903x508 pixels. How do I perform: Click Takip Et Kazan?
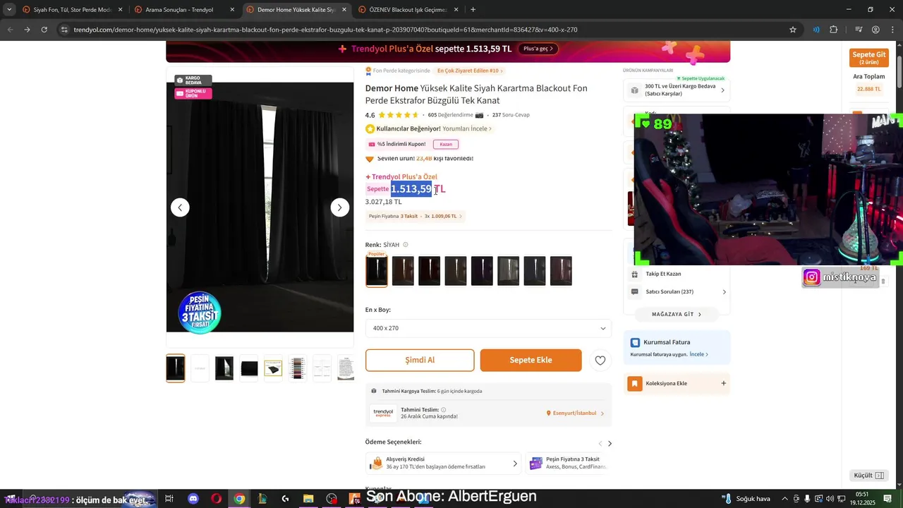pos(663,274)
